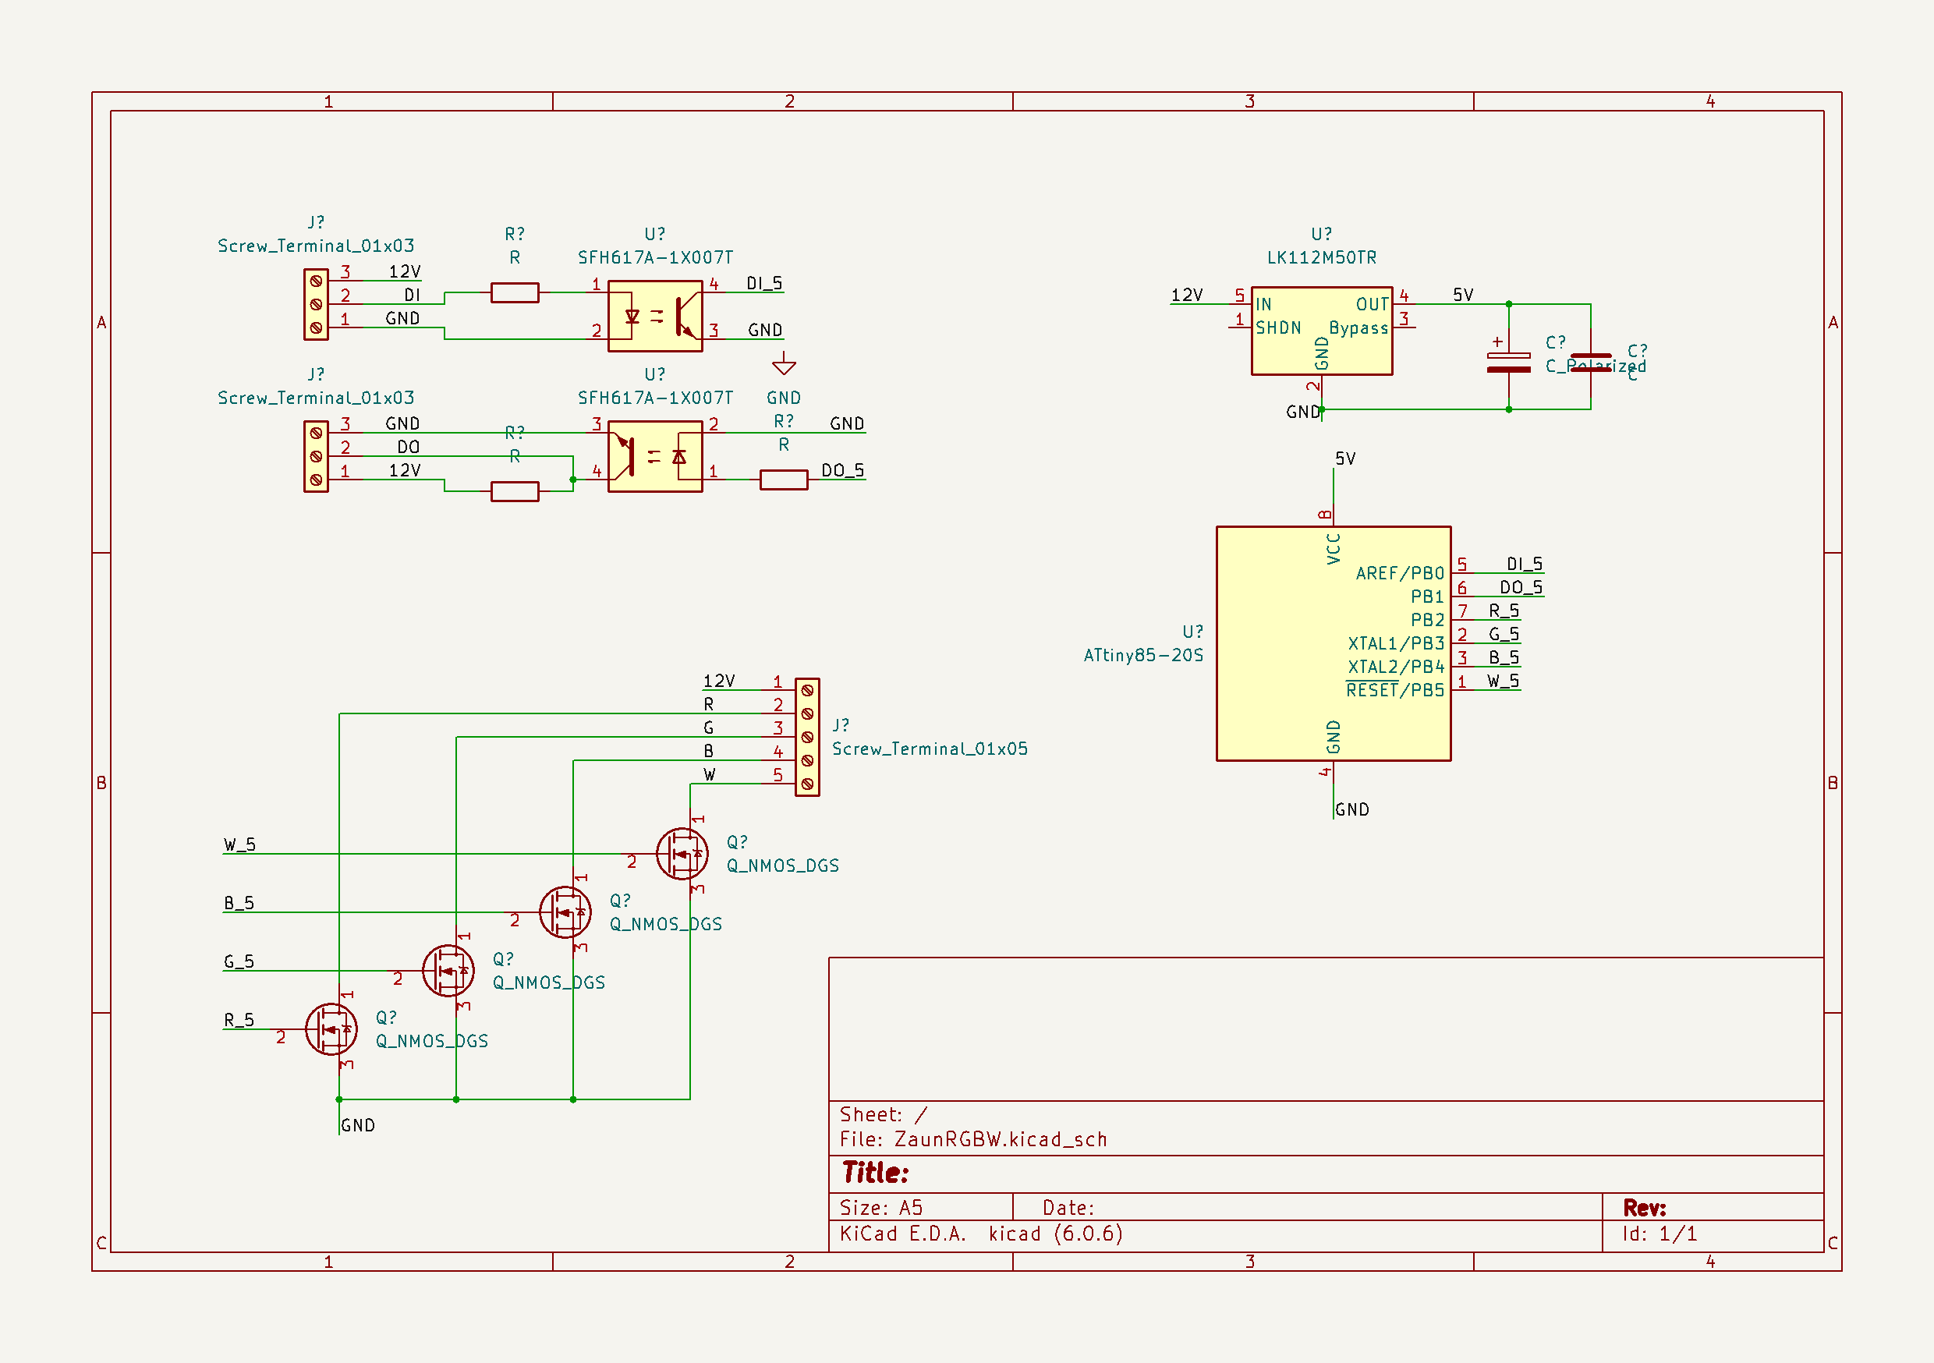The height and width of the screenshot is (1363, 1934).
Task: Click the ATtiny85-20S value text
Action: click(1143, 654)
